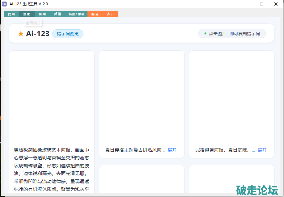This screenshot has width=284, height=197.
Task: Click the green dot status indicator
Action: (206, 33)
